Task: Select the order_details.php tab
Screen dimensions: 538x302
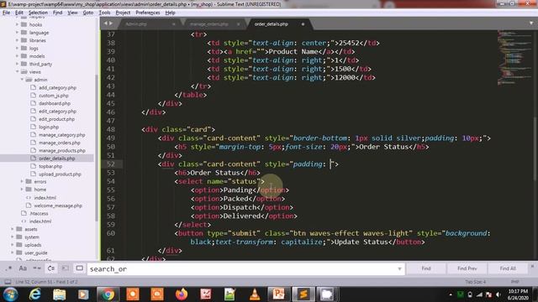Action: 271,24
